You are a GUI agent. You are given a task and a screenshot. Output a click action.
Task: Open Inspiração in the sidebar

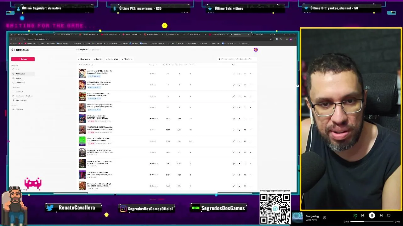[19, 92]
